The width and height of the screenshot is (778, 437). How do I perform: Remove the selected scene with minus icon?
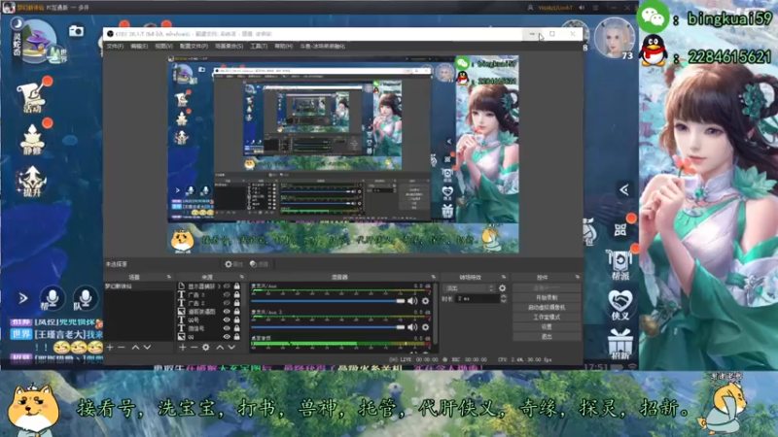[x=122, y=348]
